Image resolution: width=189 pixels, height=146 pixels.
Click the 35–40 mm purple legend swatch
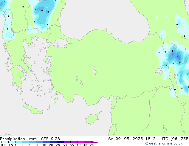(74, 142)
